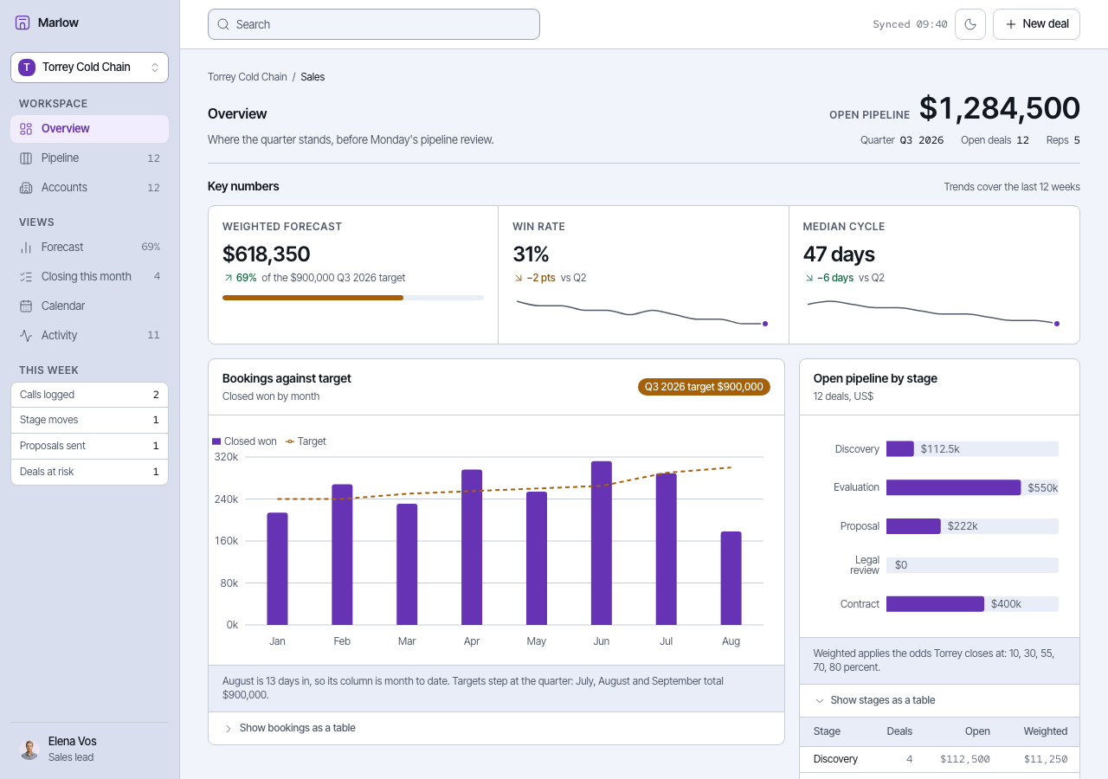This screenshot has height=779, width=1108.
Task: Select Closing this month view
Action: click(x=89, y=277)
